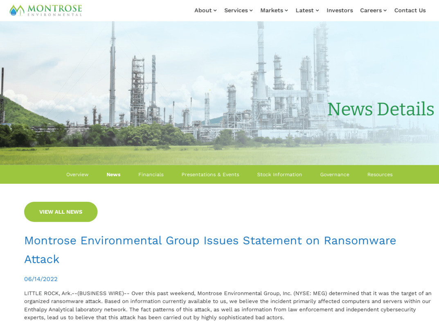Go to the Investors page
This screenshot has height=325, width=439.
[340, 10]
